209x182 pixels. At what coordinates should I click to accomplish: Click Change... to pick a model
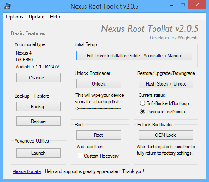point(39,78)
